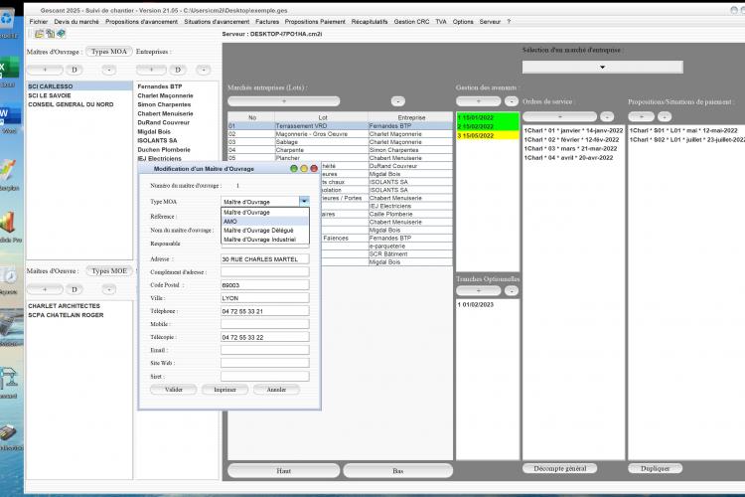Add a Maître d'Ouvrage with the + button
Screen dimensions: 745x497
click(x=45, y=70)
